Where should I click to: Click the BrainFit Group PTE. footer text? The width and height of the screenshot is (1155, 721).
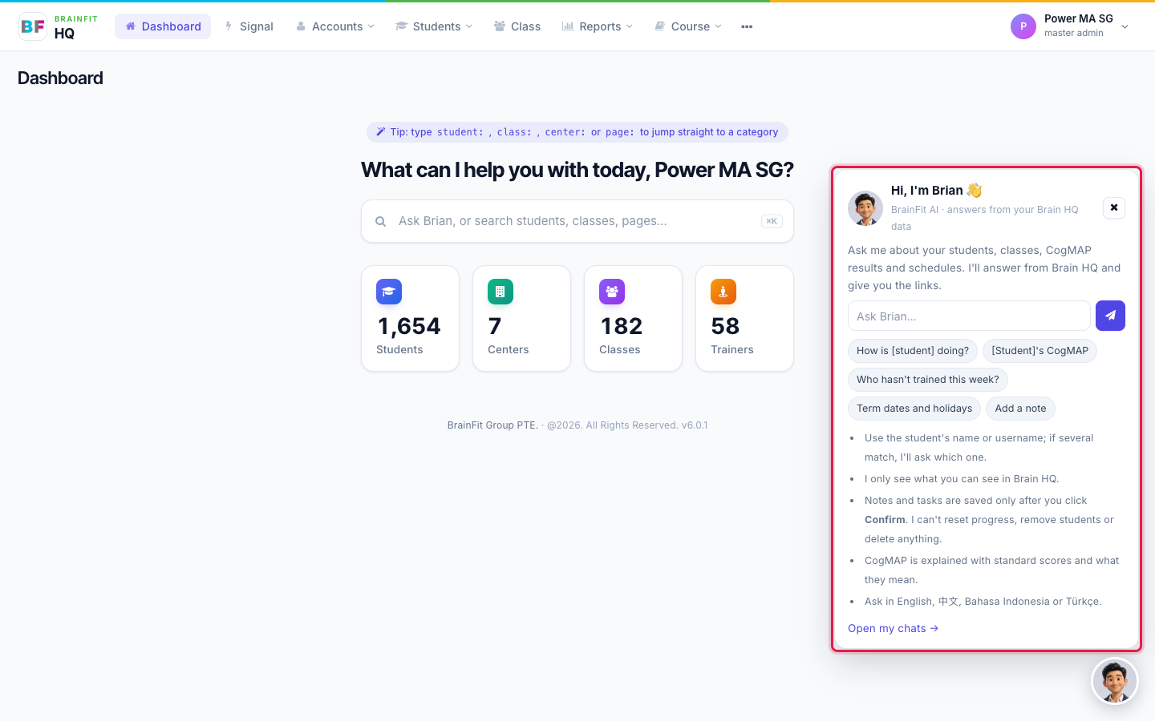[x=492, y=425]
